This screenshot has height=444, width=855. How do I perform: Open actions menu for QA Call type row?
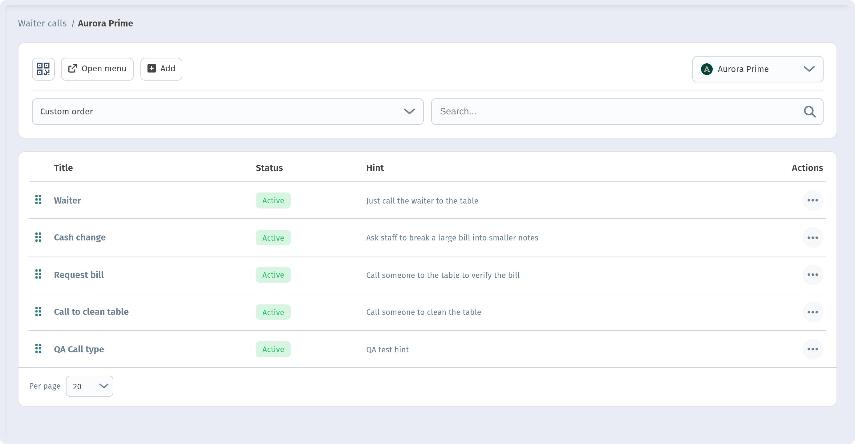click(812, 349)
